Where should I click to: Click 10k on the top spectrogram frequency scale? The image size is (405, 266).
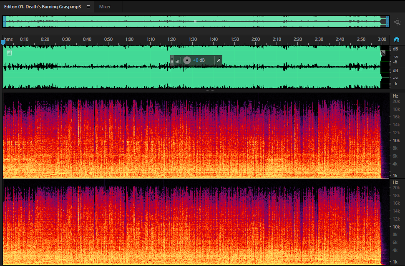point(396,141)
